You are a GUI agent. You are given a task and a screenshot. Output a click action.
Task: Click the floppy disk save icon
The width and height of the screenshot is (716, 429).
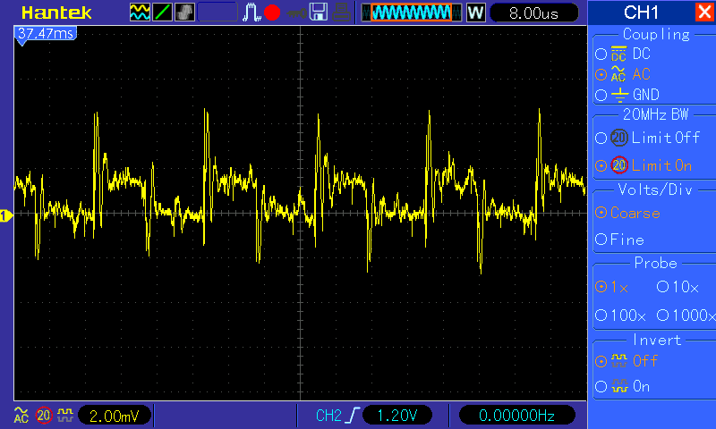tap(319, 13)
